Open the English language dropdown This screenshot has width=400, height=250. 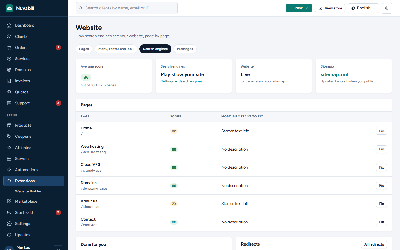363,8
